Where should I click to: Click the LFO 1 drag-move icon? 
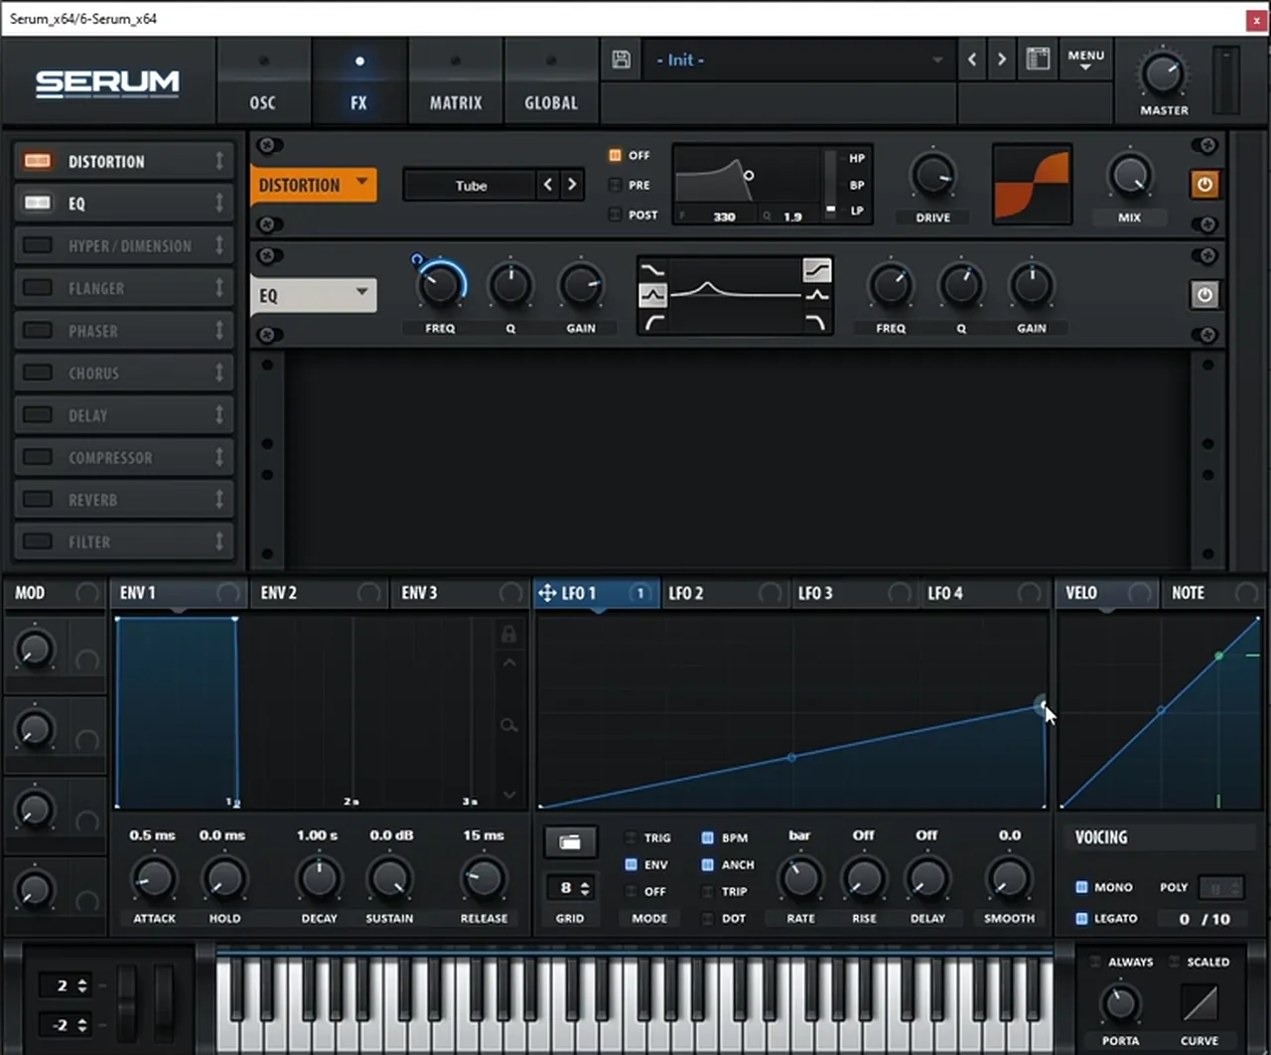point(547,593)
